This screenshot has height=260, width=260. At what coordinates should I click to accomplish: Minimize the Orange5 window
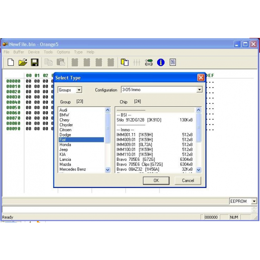[237, 44]
